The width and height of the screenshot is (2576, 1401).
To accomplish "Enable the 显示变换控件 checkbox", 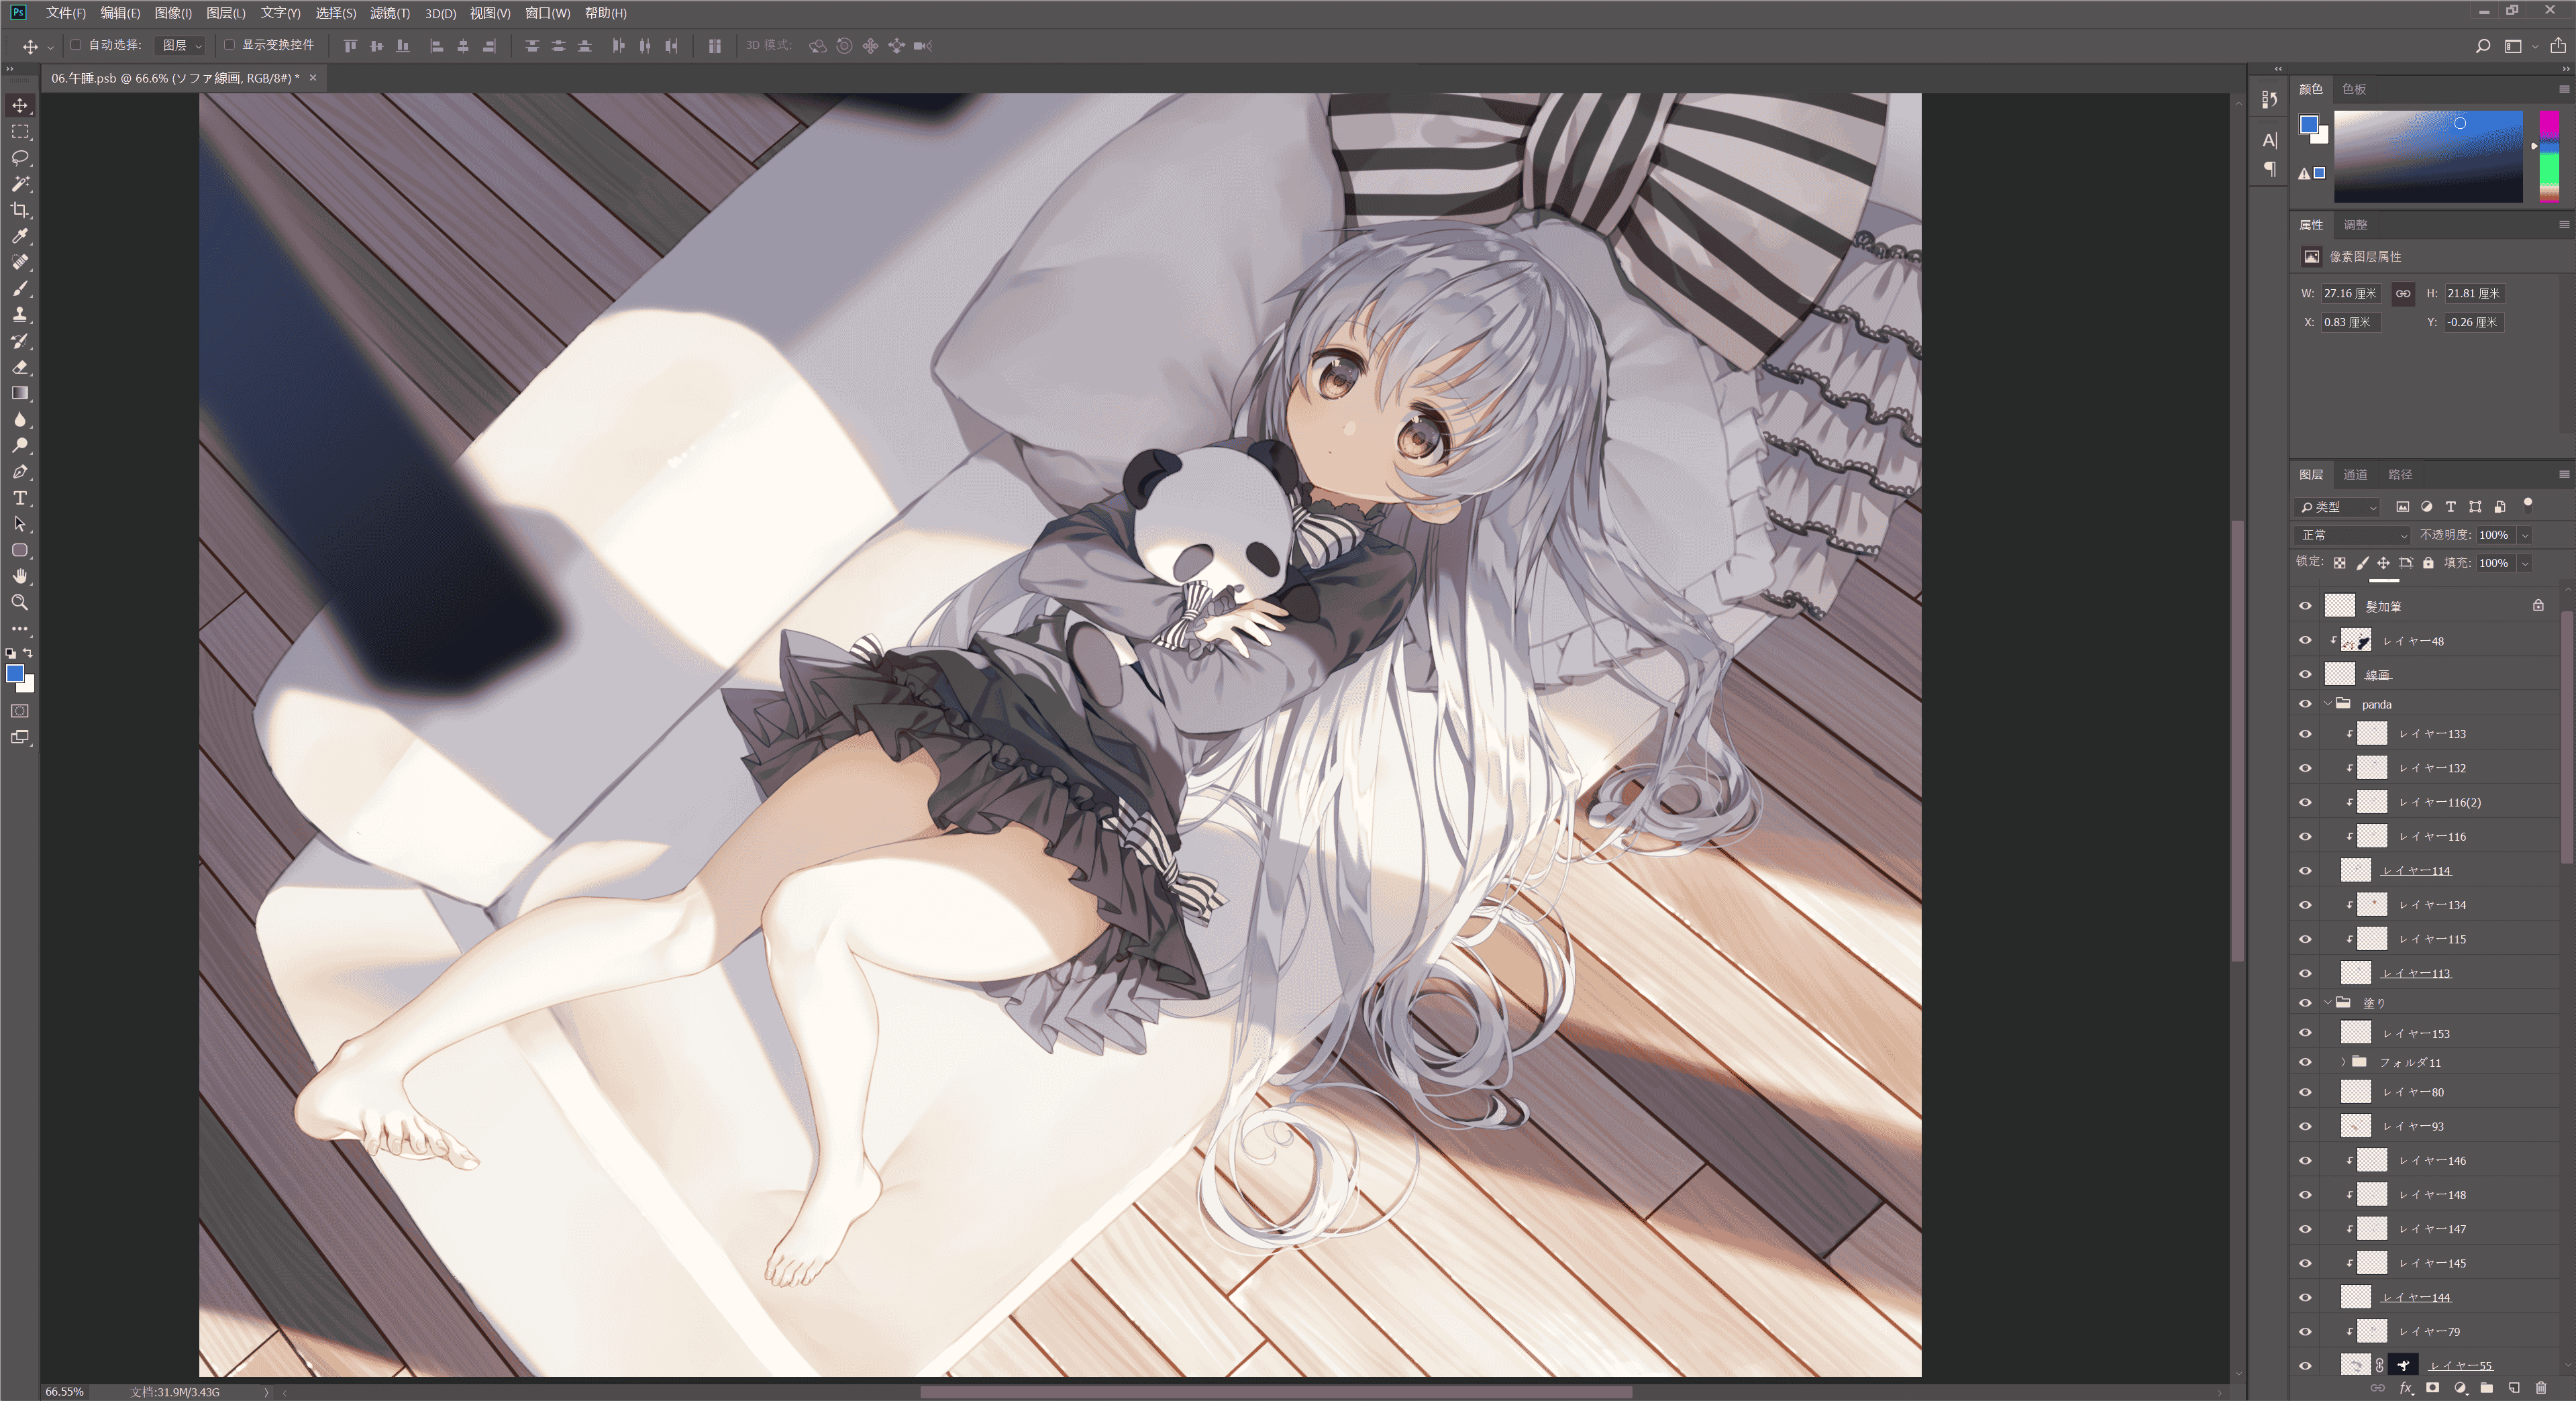I will pyautogui.click(x=229, y=45).
